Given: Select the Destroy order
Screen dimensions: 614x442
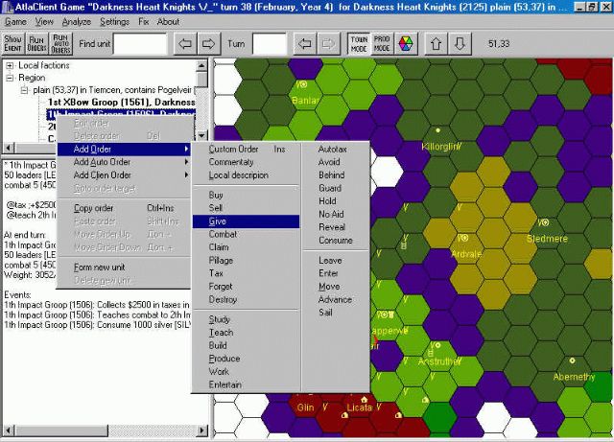Looking at the screenshot, I should pos(247,299).
